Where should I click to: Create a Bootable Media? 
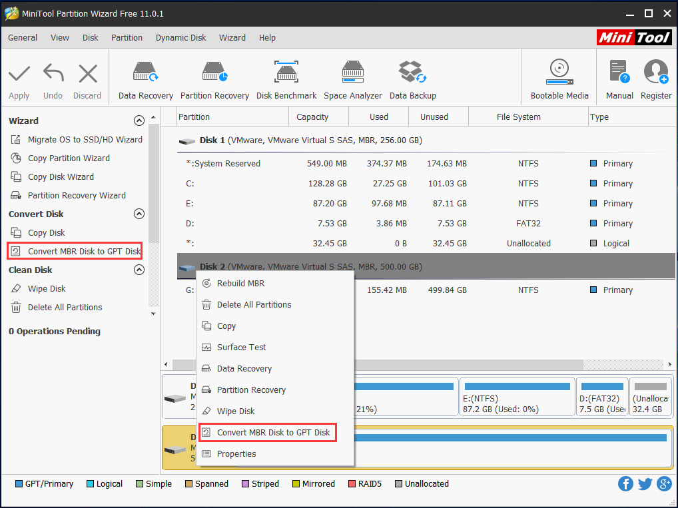(559, 77)
